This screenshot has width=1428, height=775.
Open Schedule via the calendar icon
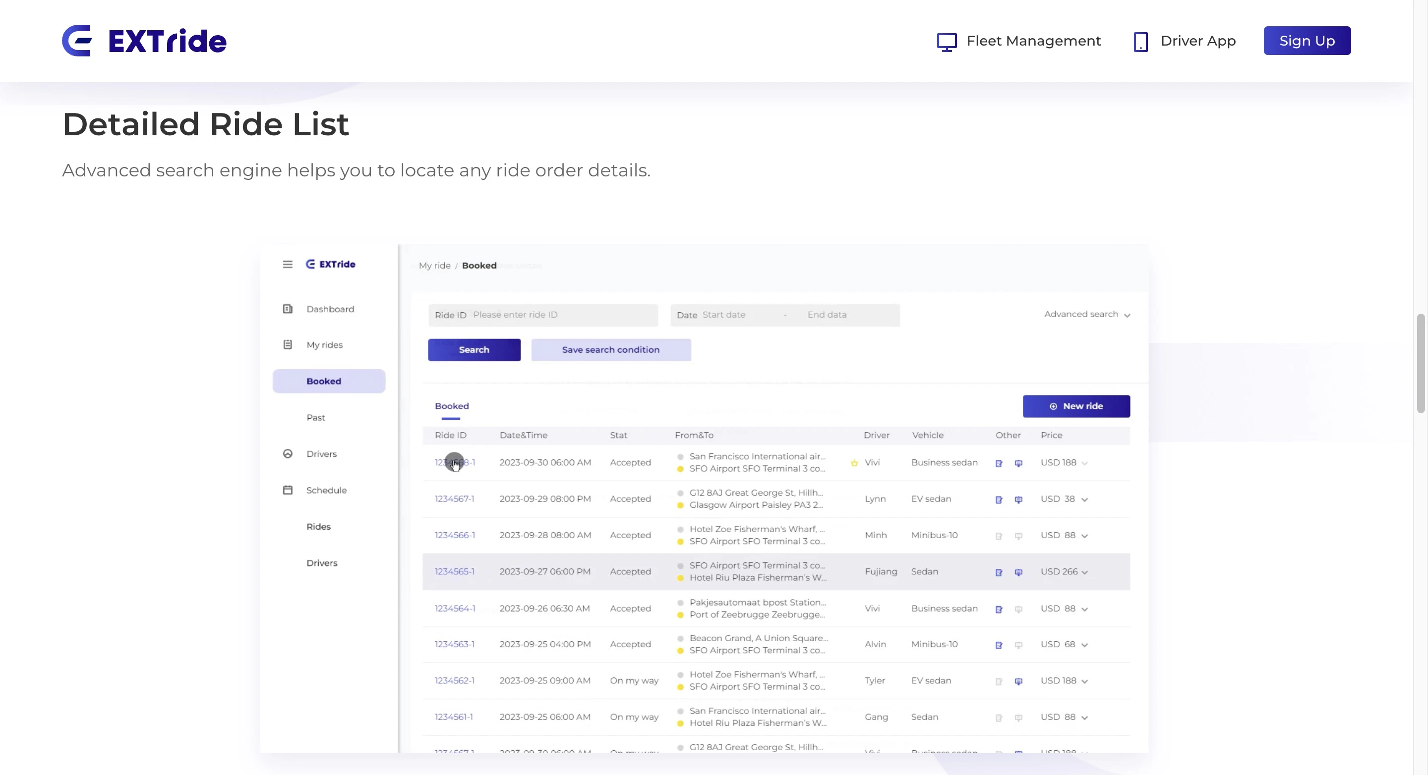[x=288, y=490]
